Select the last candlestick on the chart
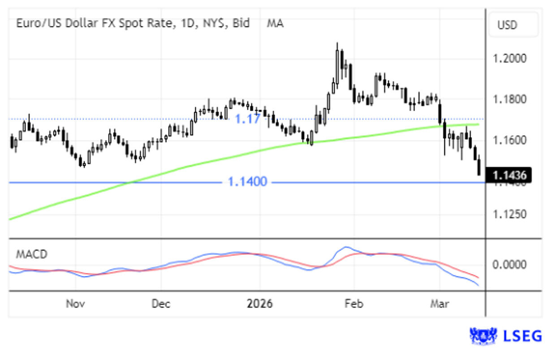The image size is (548, 352). pyautogui.click(x=479, y=166)
